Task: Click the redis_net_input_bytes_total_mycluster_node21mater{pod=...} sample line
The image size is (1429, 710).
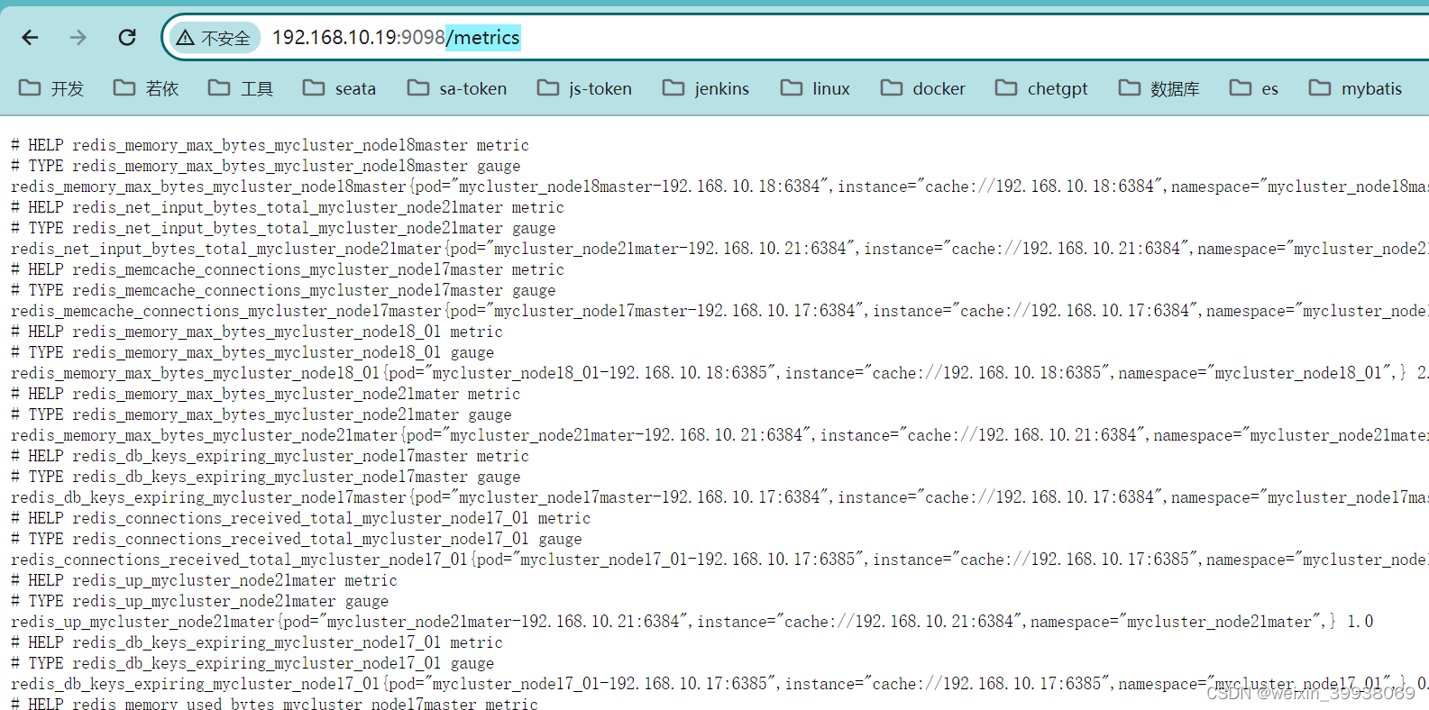Action: 719,249
